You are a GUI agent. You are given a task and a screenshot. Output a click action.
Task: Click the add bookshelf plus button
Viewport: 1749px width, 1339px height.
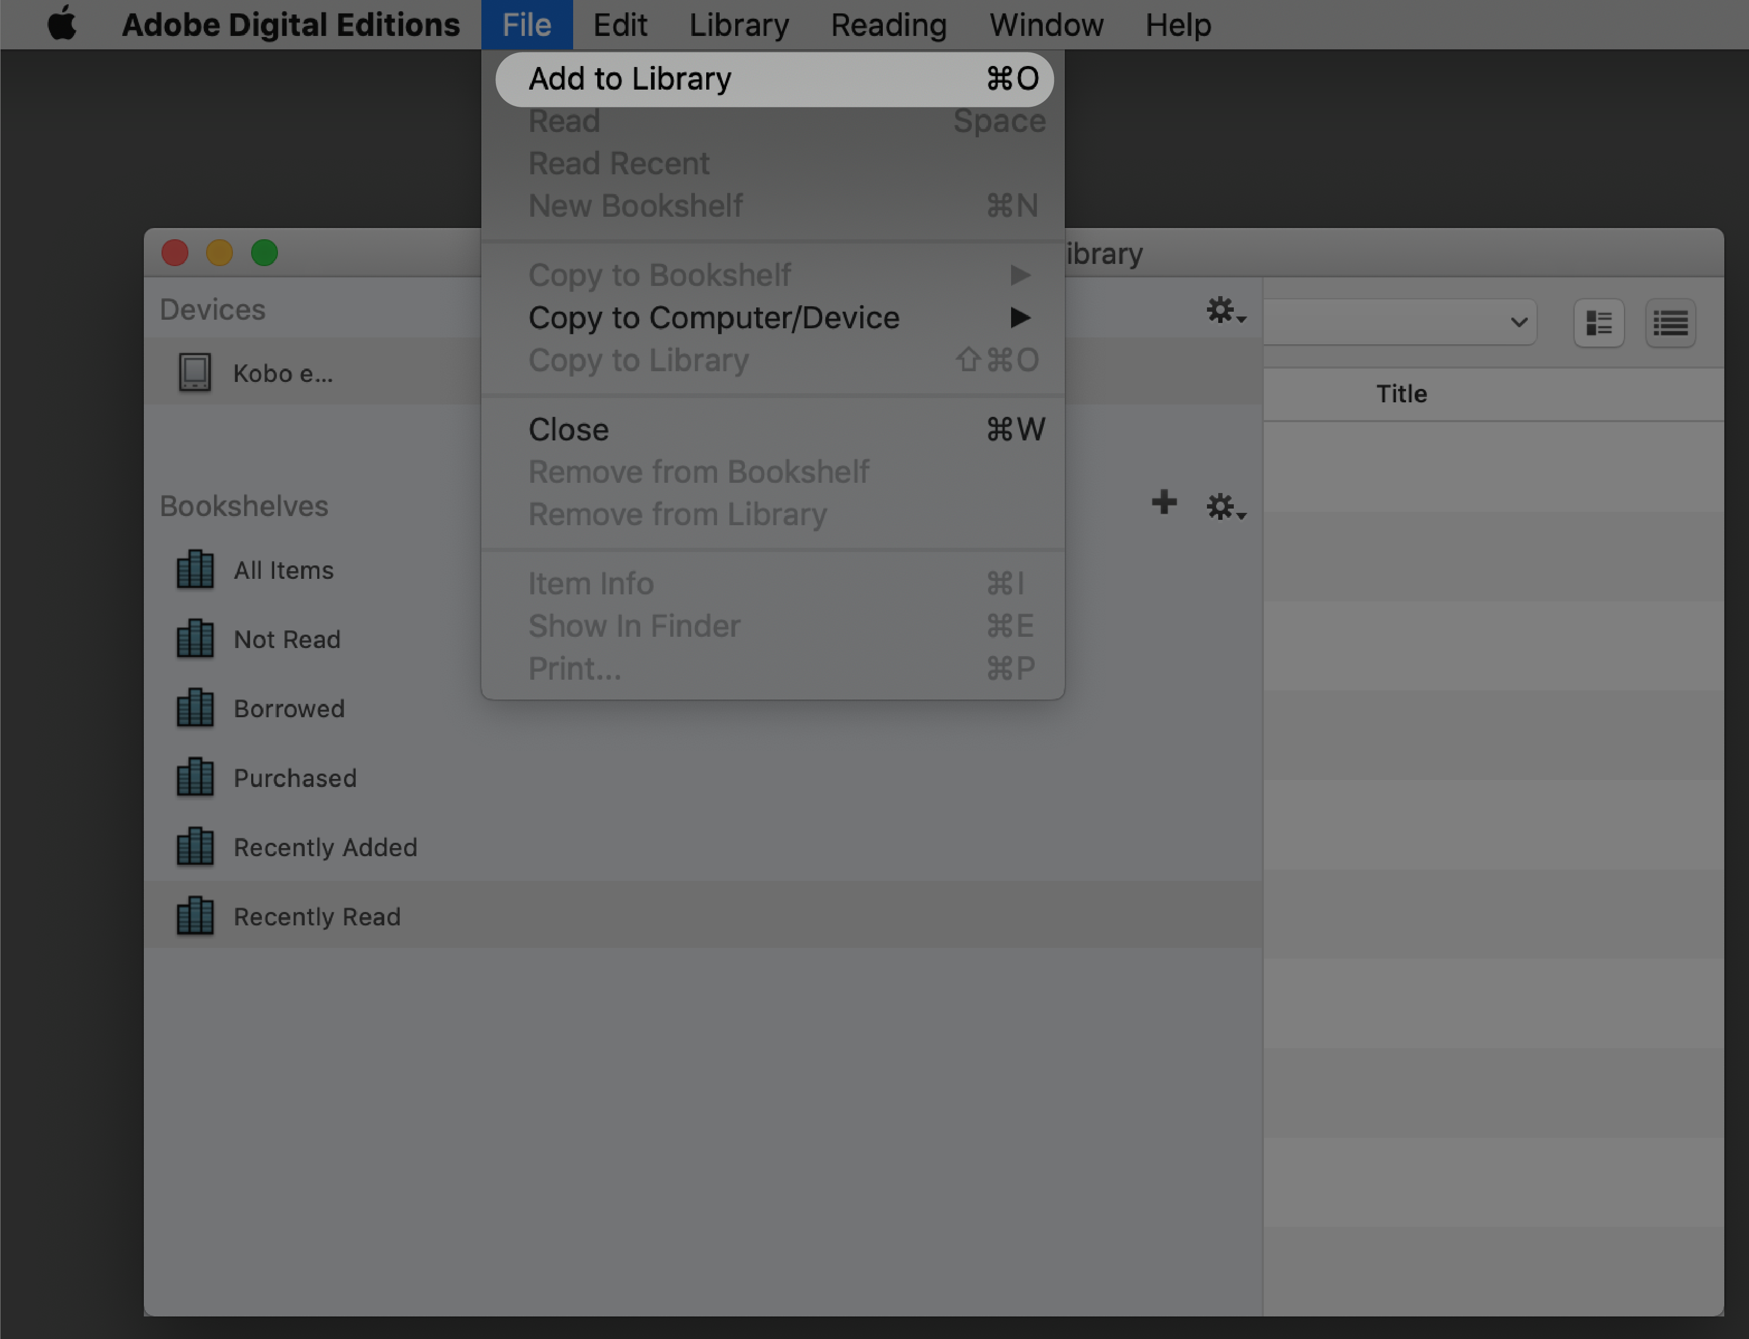coord(1162,504)
